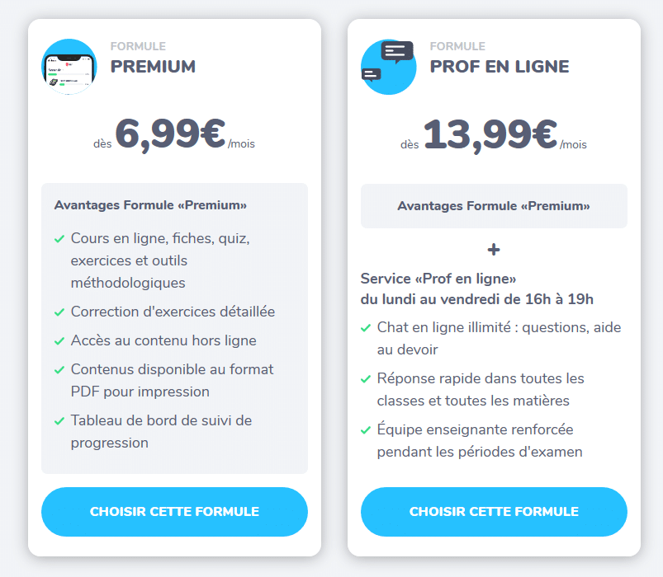
Task: Click the 6,99€ monthly price
Action: click(170, 134)
